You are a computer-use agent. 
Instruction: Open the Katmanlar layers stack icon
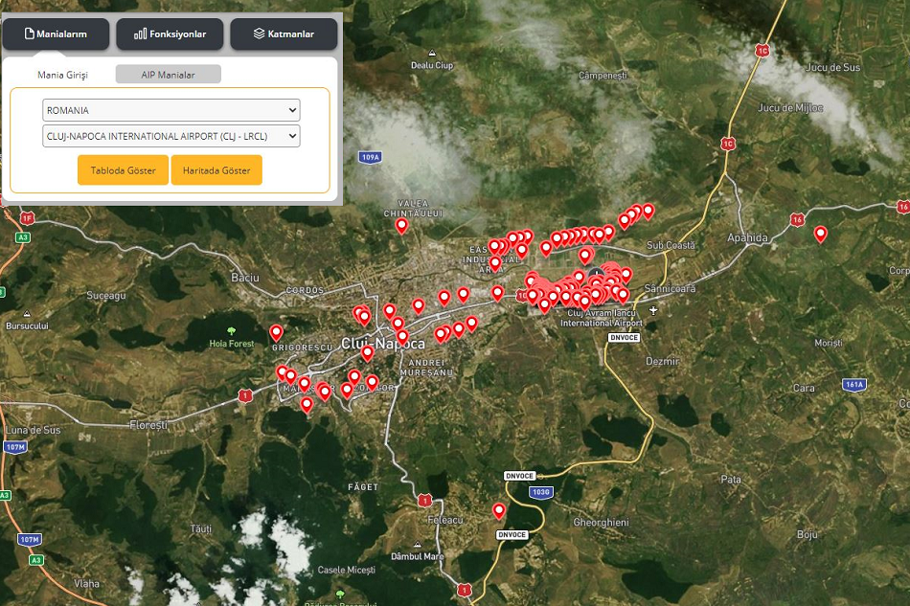point(259,34)
